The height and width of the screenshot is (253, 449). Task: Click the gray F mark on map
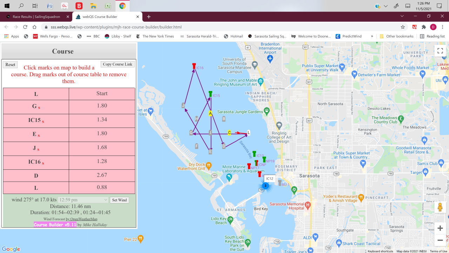[197, 146]
